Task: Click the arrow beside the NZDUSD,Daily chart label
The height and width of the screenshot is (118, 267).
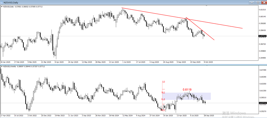Action: (x=2, y=7)
